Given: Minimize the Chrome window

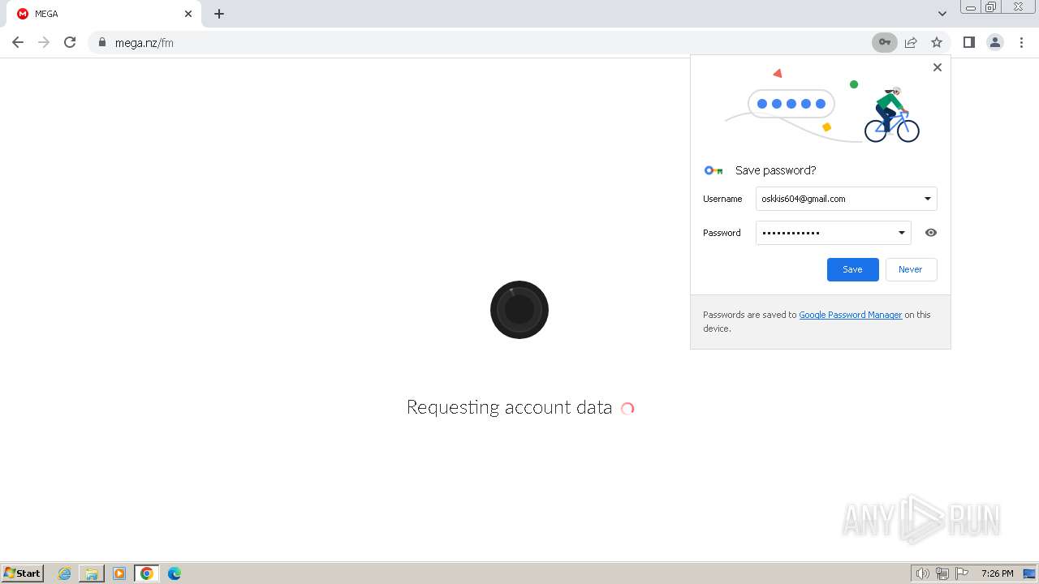Looking at the screenshot, I should 971,7.
